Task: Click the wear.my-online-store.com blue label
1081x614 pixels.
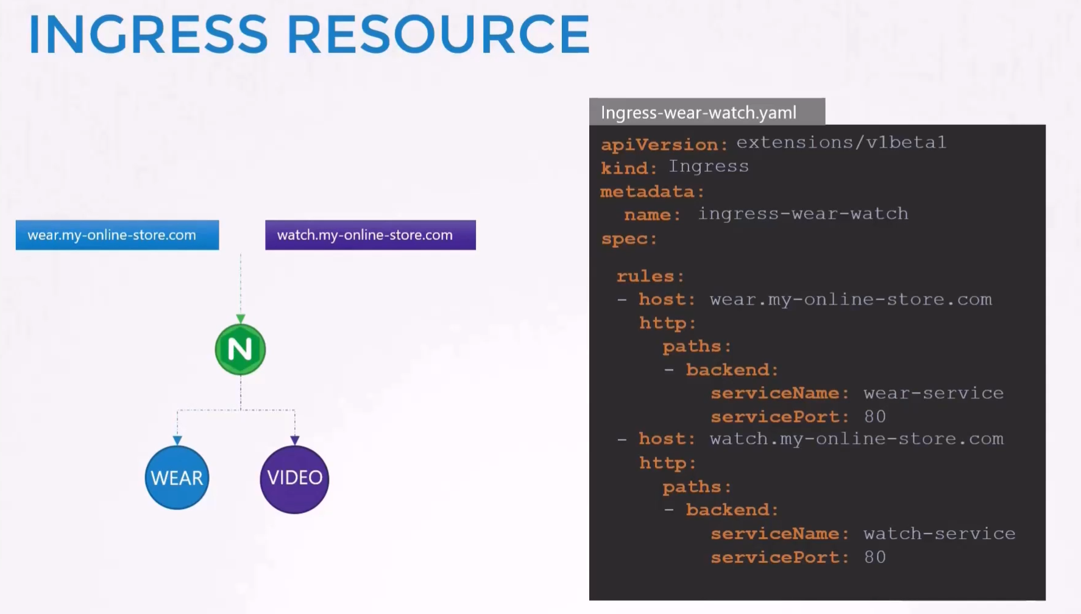Action: pos(117,235)
